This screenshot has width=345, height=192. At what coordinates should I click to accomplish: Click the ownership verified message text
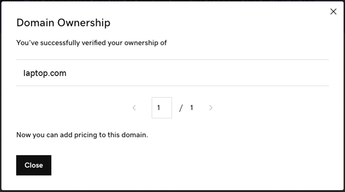point(91,43)
